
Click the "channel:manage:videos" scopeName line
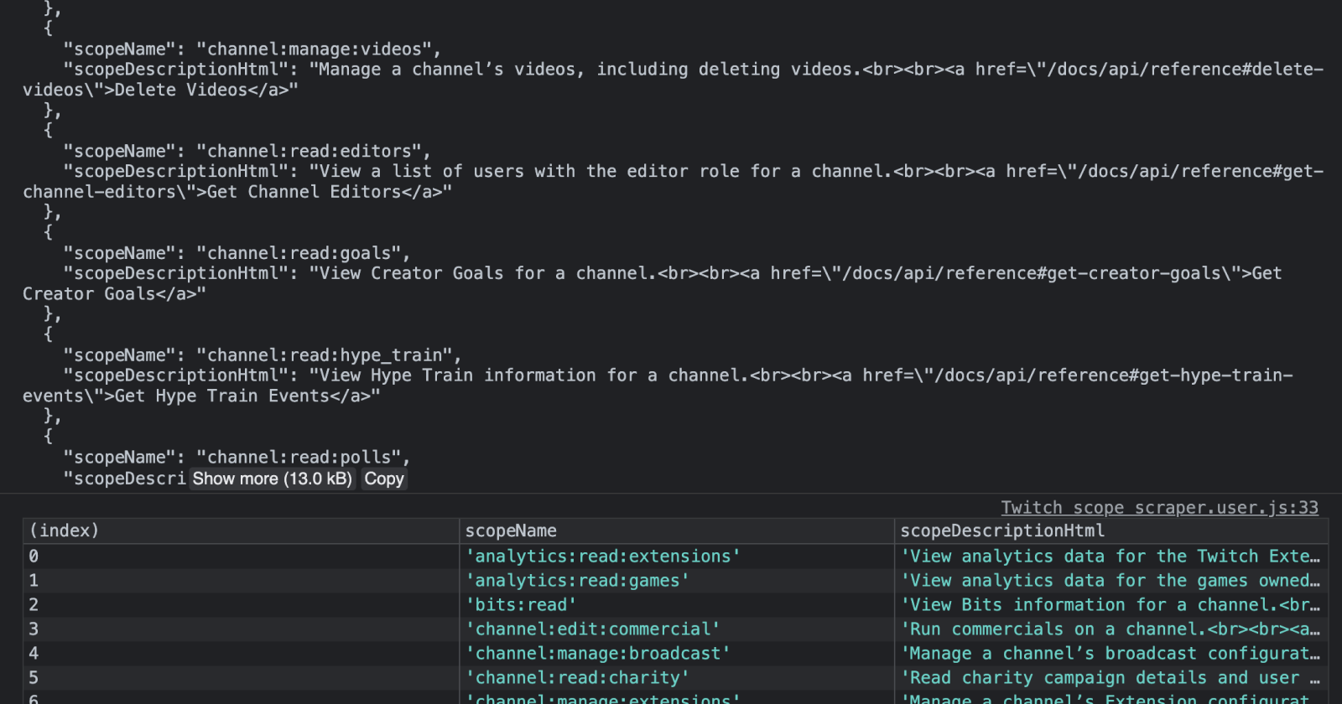click(x=252, y=49)
